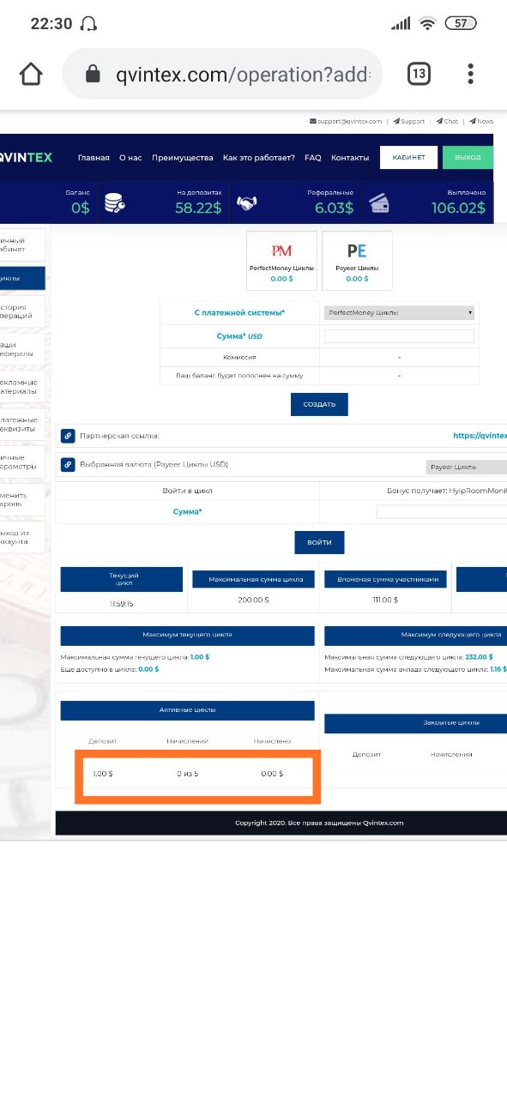Click the ВОЙТИ button
The image size is (507, 1098).
pyautogui.click(x=319, y=542)
